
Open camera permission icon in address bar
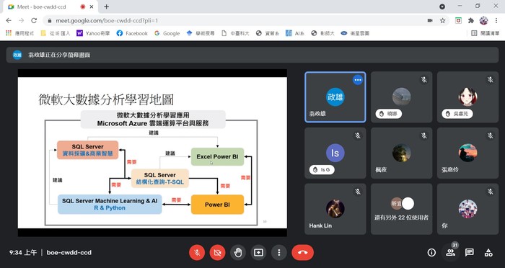pos(430,21)
